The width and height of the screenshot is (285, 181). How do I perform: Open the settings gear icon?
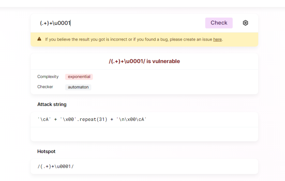click(245, 23)
